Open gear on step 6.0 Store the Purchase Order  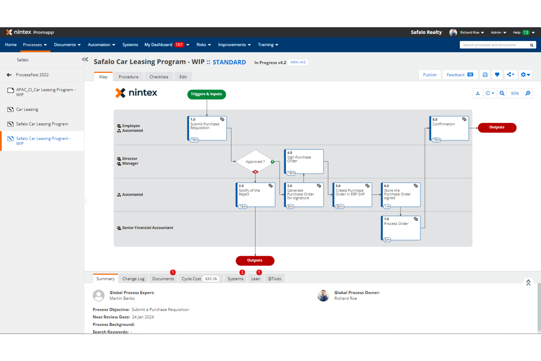416,186
